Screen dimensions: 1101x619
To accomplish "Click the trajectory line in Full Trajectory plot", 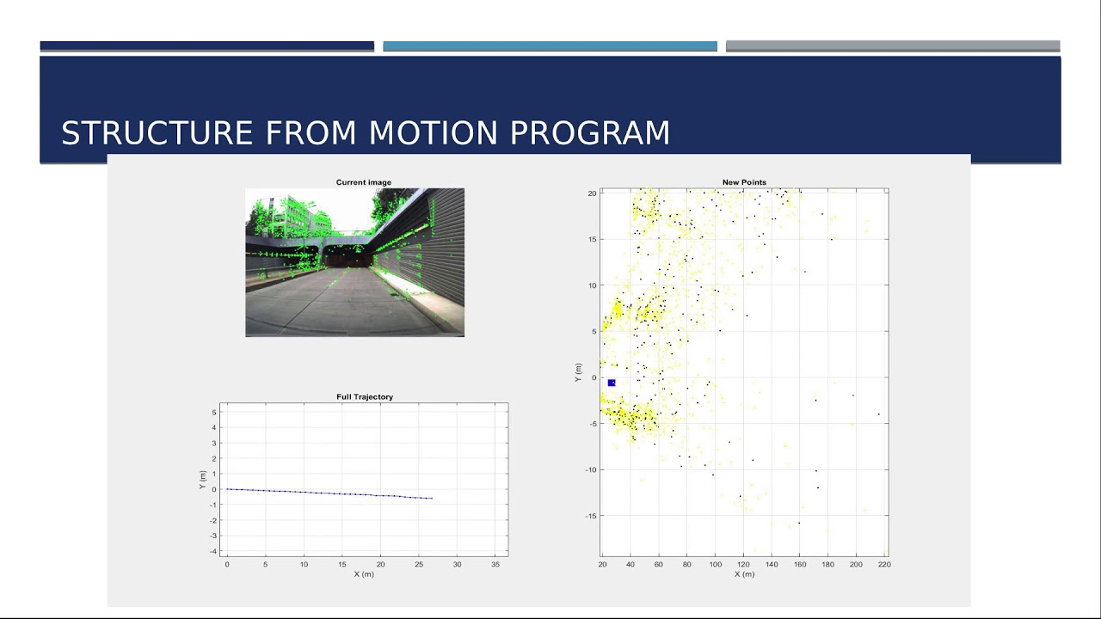I will tap(329, 493).
